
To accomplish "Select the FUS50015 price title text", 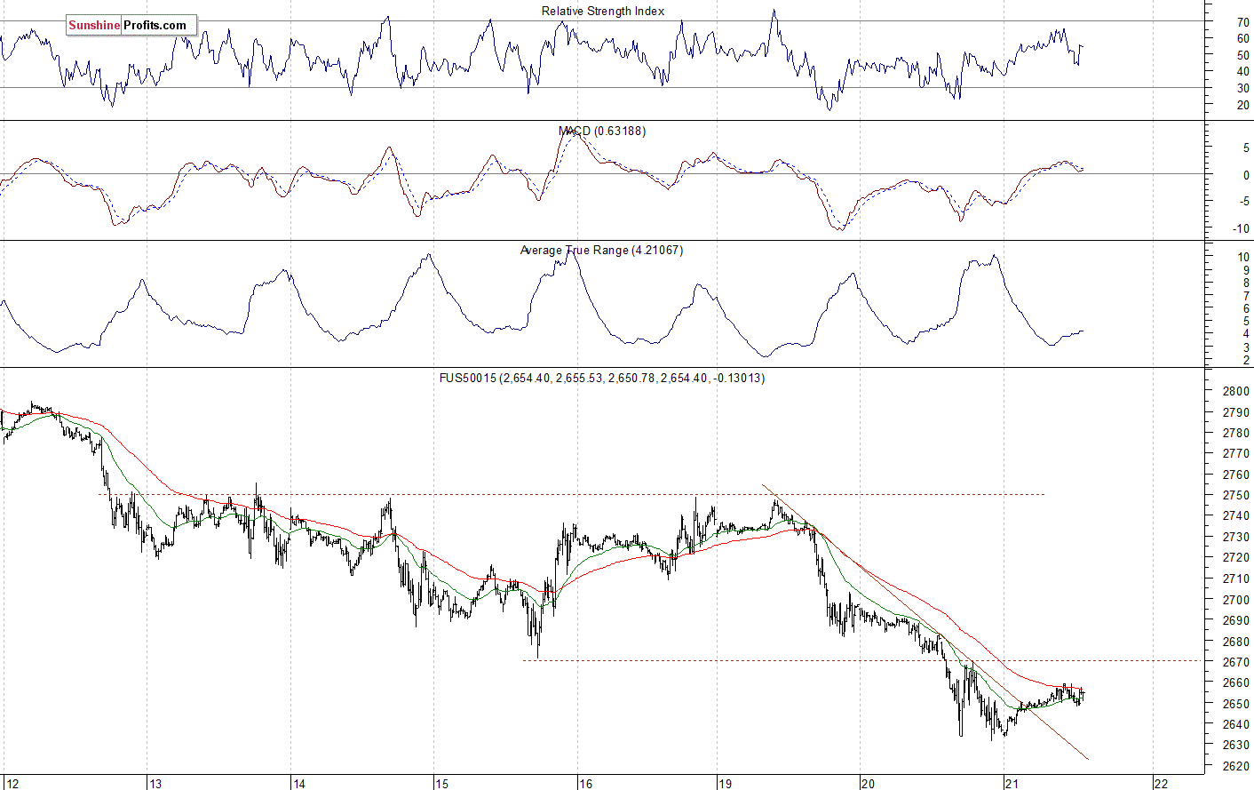I will (601, 378).
